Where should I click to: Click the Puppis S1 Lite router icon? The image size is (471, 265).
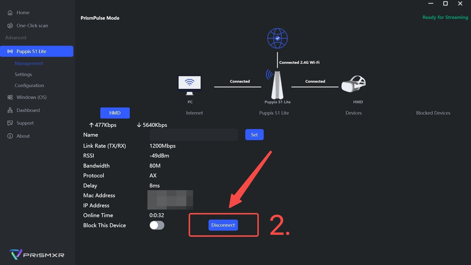tap(277, 85)
